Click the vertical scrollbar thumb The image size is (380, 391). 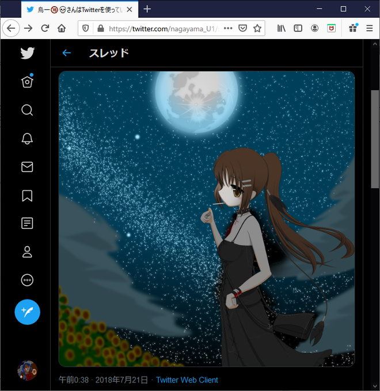375,139
